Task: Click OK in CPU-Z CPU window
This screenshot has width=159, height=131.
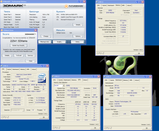Action: [x=44, y=117]
